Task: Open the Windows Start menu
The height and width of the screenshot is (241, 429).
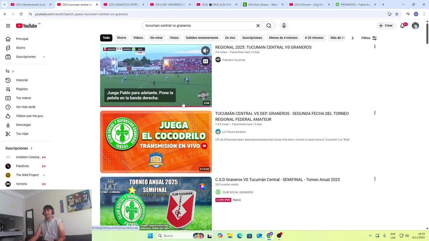Action: click(150, 236)
